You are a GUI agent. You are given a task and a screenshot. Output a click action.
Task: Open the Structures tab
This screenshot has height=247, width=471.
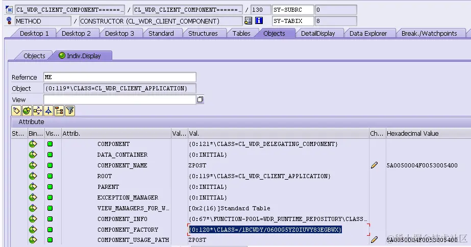(203, 33)
